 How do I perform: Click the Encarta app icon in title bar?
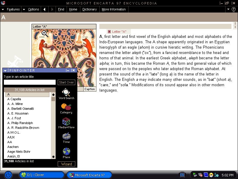click(x=3, y=3)
